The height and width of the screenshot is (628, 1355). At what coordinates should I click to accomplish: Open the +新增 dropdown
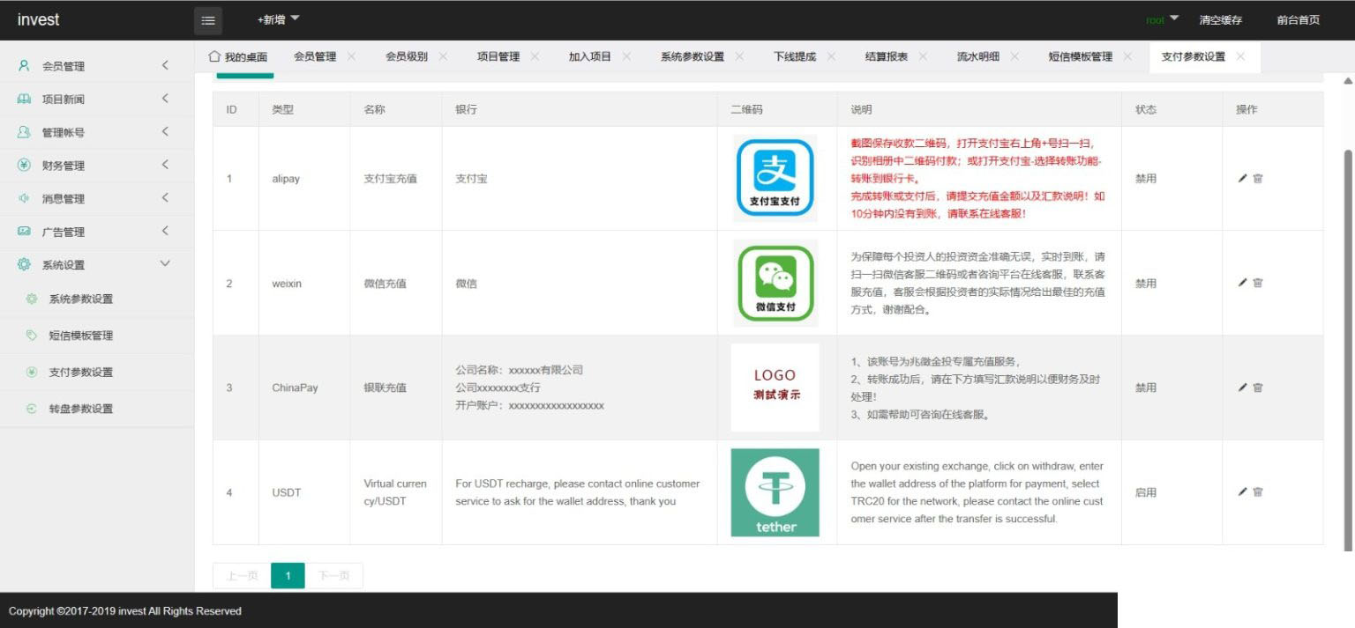coord(278,19)
